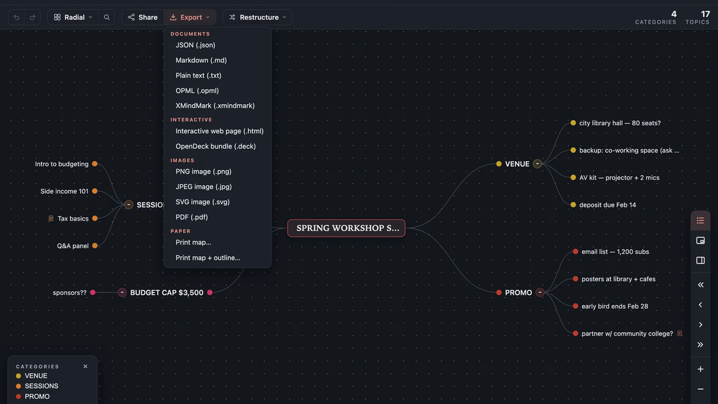Zoom in with the plus icon
Image resolution: width=718 pixels, height=404 pixels.
[701, 369]
